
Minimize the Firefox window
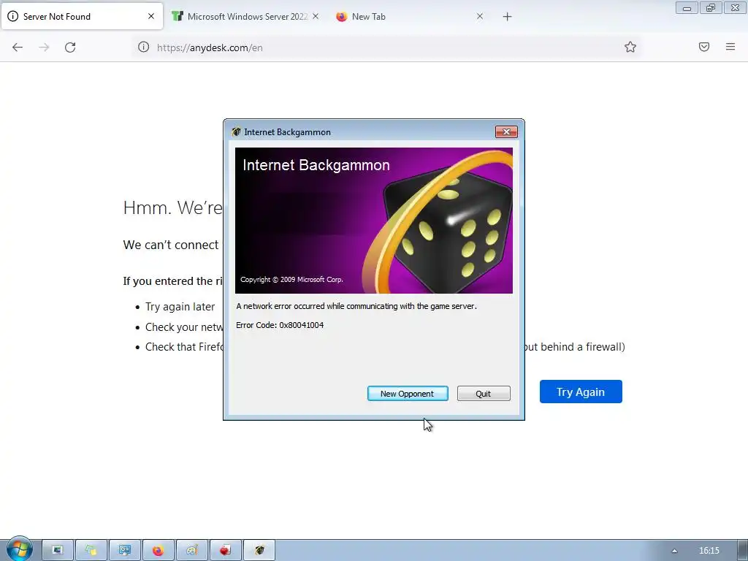687,8
